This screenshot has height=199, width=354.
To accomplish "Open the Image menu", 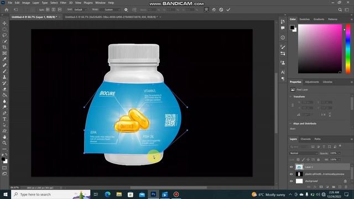I will click(x=26, y=3).
